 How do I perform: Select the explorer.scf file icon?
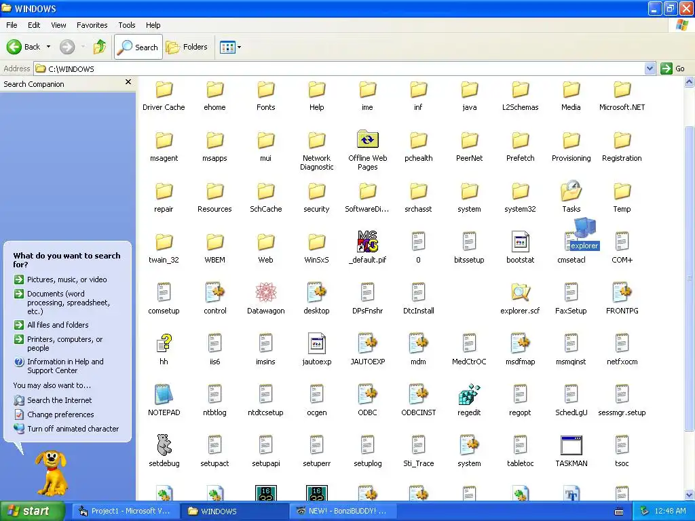[520, 292]
